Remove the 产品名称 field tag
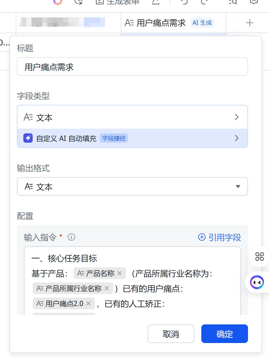 point(119,273)
